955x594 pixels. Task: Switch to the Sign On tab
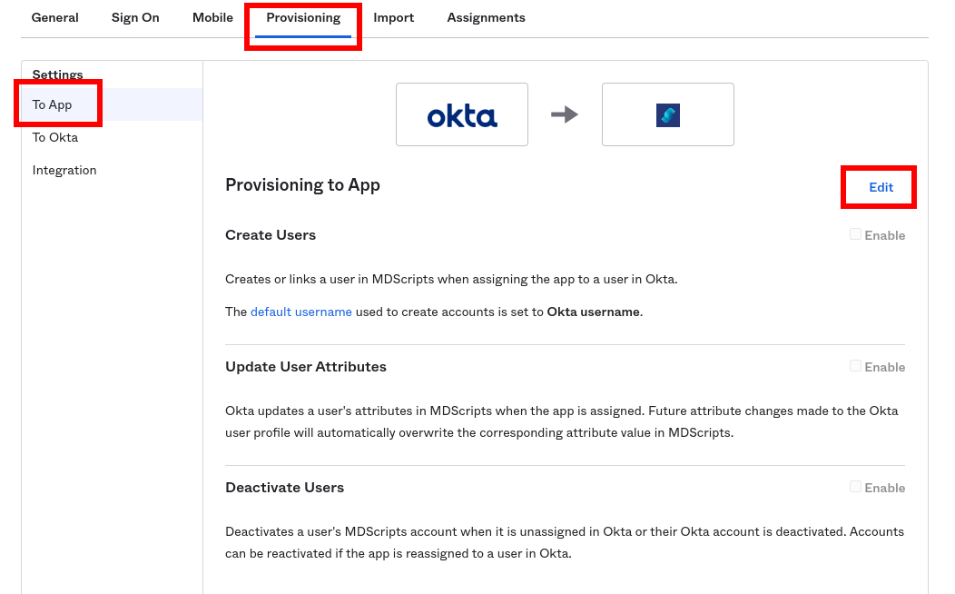click(135, 17)
